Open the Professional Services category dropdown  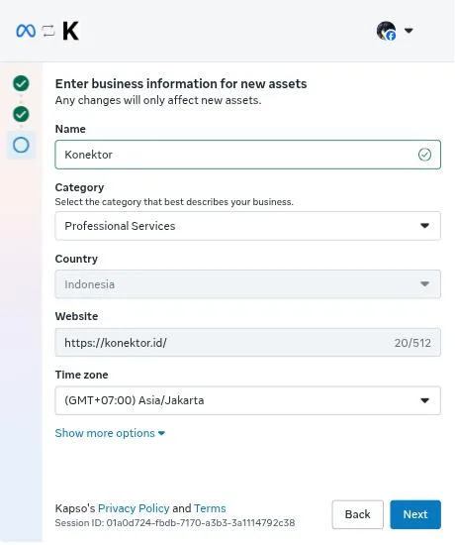tap(248, 226)
